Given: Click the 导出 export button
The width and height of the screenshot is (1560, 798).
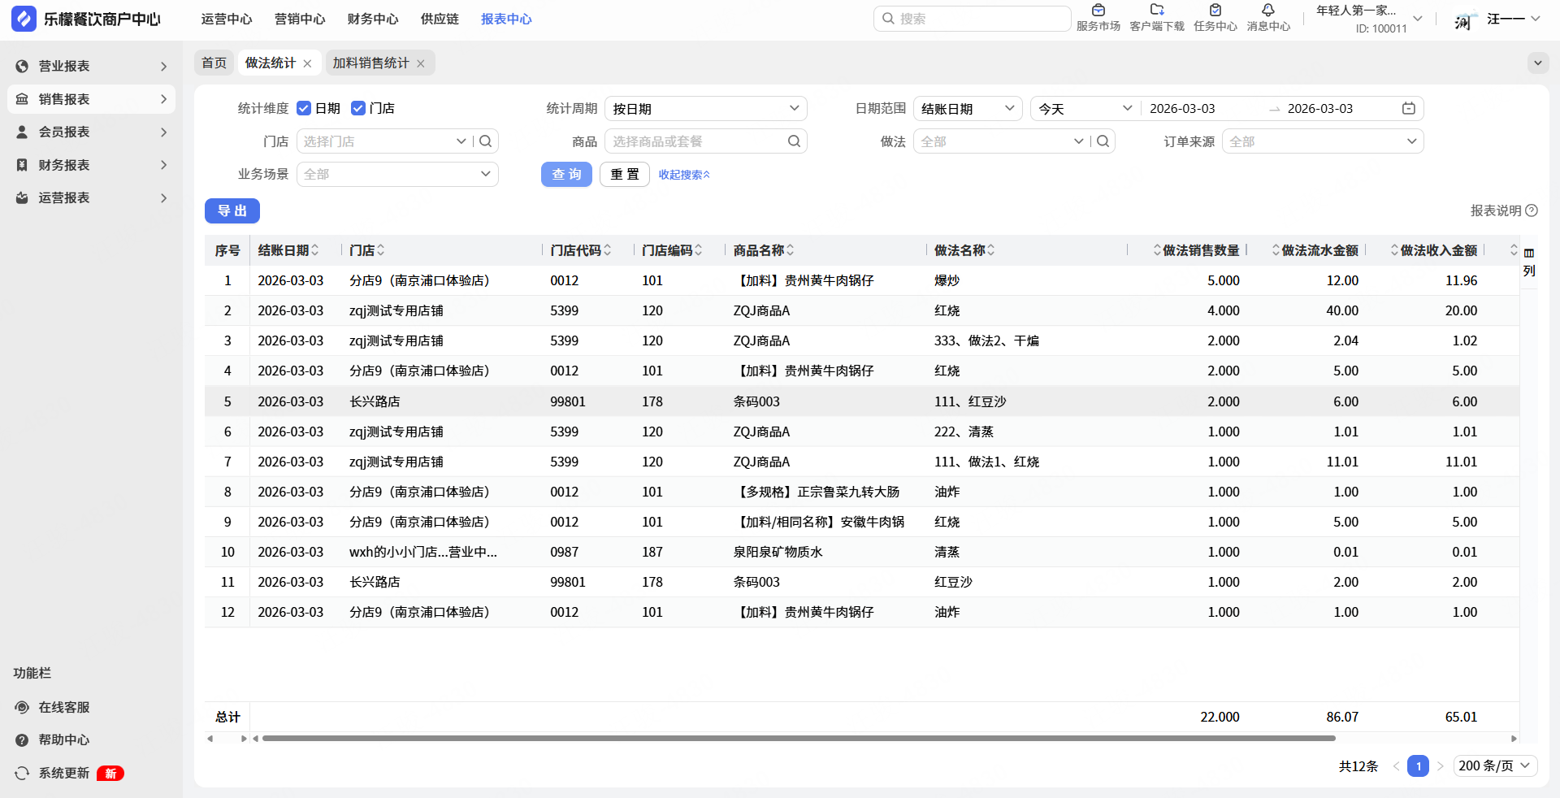Looking at the screenshot, I should [232, 211].
